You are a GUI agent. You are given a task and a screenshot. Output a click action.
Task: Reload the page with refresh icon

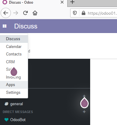pos(25,13)
